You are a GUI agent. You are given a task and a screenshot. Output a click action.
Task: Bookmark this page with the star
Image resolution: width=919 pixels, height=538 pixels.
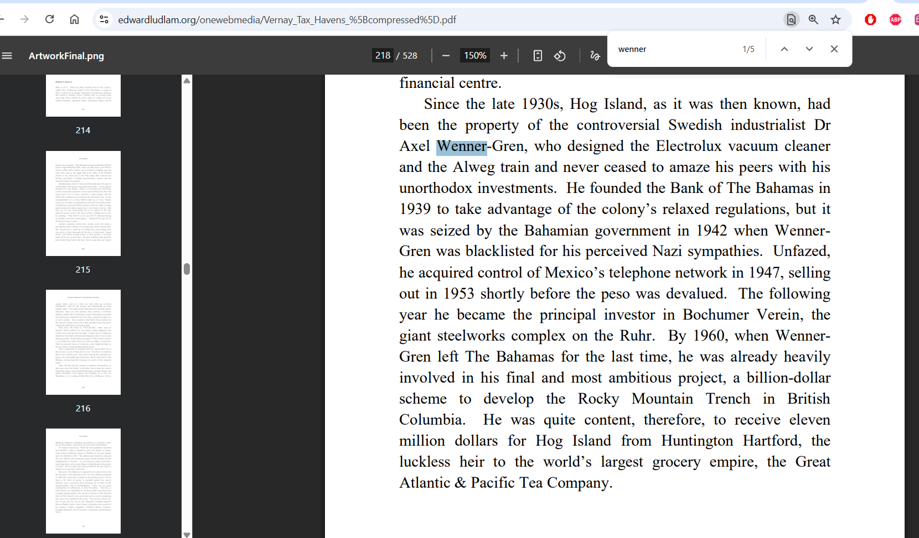click(x=835, y=19)
